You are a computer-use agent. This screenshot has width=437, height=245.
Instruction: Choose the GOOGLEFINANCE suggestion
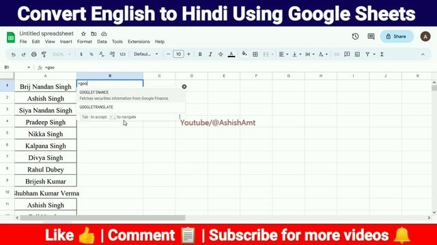coord(130,95)
